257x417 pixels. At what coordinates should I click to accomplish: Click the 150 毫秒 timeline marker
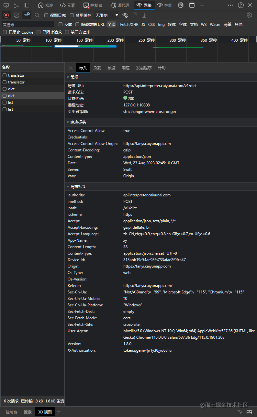tap(84, 40)
